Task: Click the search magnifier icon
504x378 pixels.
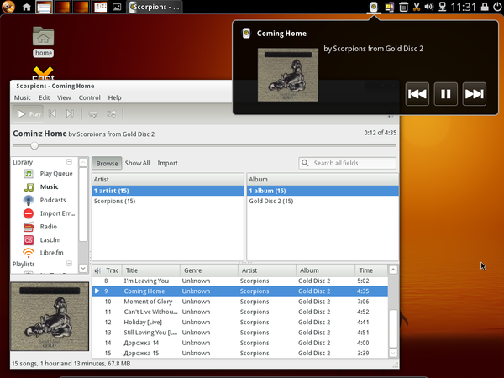Action: tap(305, 163)
